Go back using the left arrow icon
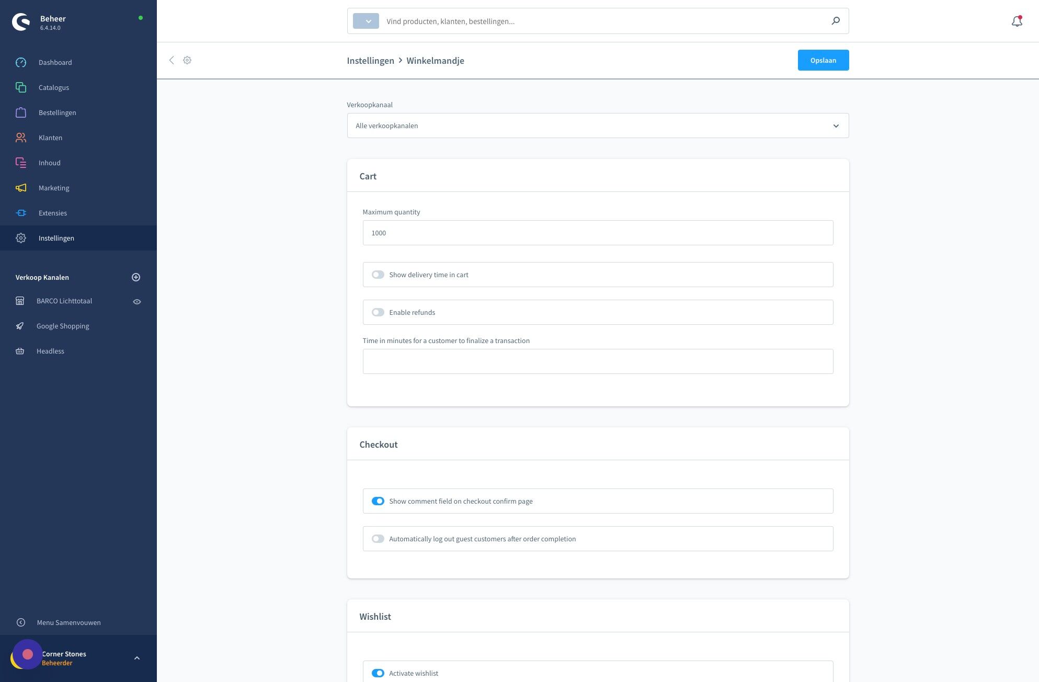 [x=172, y=60]
